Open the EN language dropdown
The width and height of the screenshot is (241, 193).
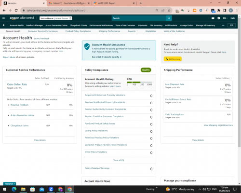(x=225, y=18)
